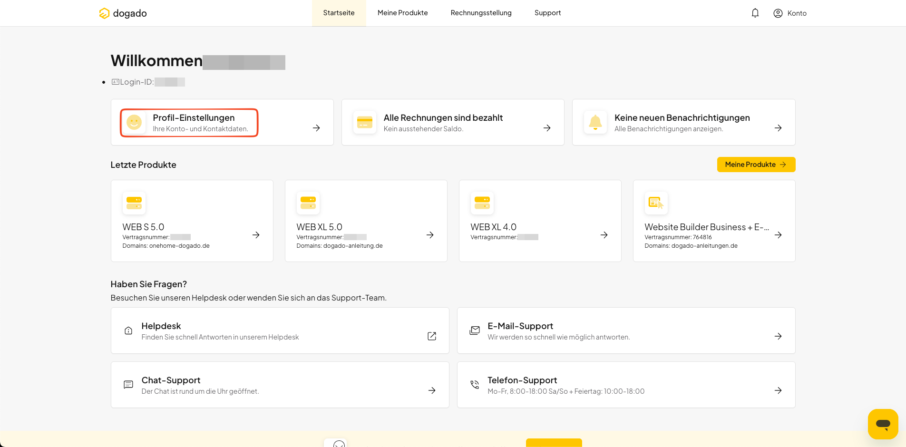Click domain text dogado-anleitungen.de
Screen dimensions: 906x447
coord(704,246)
